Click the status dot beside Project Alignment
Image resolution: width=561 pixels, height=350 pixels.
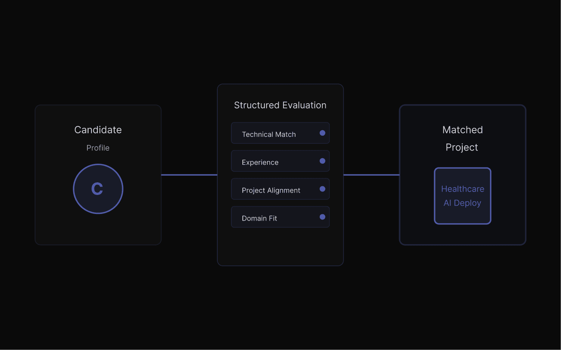coord(322,189)
